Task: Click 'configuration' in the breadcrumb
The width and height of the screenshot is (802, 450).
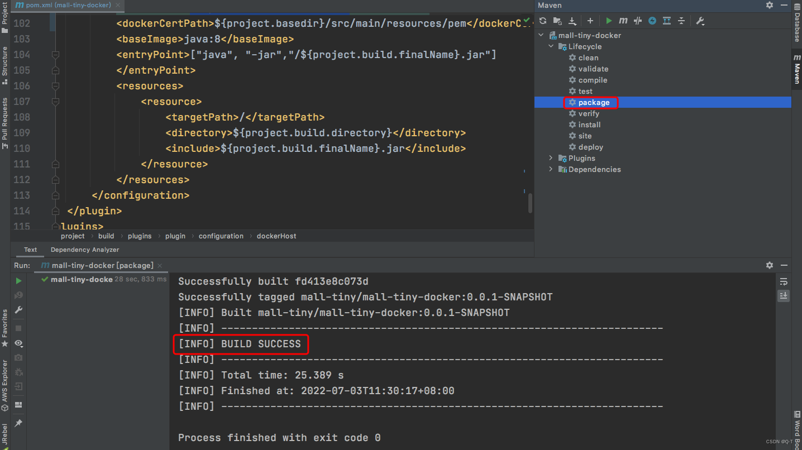Action: 221,236
